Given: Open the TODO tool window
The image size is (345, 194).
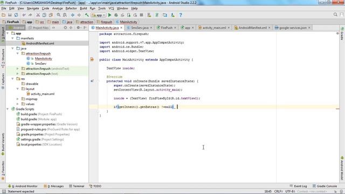Looking at the screenshot, I should tap(95, 186).
